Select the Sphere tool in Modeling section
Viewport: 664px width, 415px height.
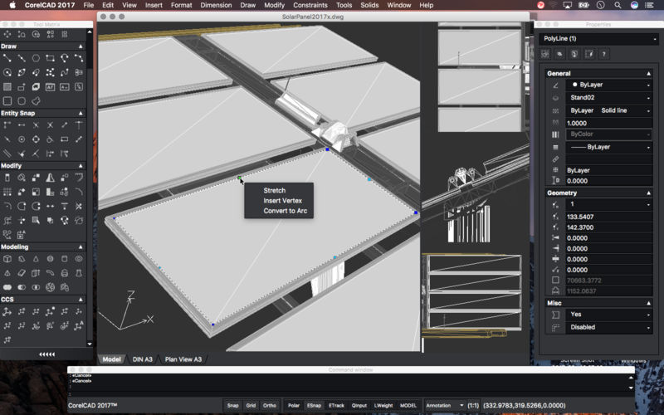[x=50, y=259]
